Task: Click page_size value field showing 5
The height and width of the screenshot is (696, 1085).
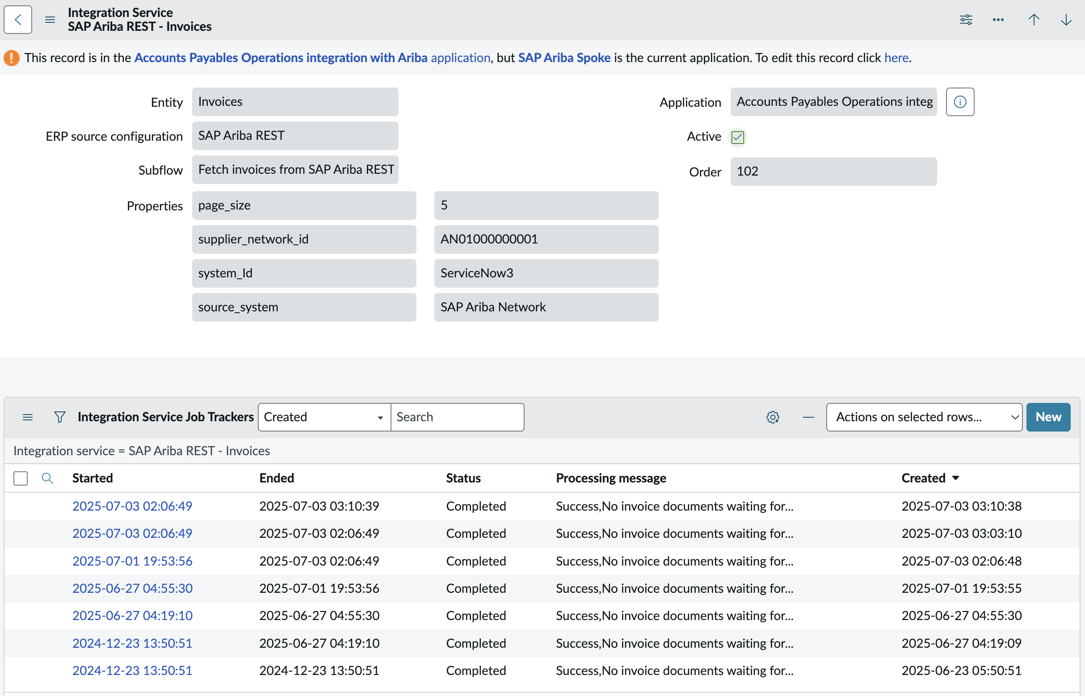Action: pos(546,205)
